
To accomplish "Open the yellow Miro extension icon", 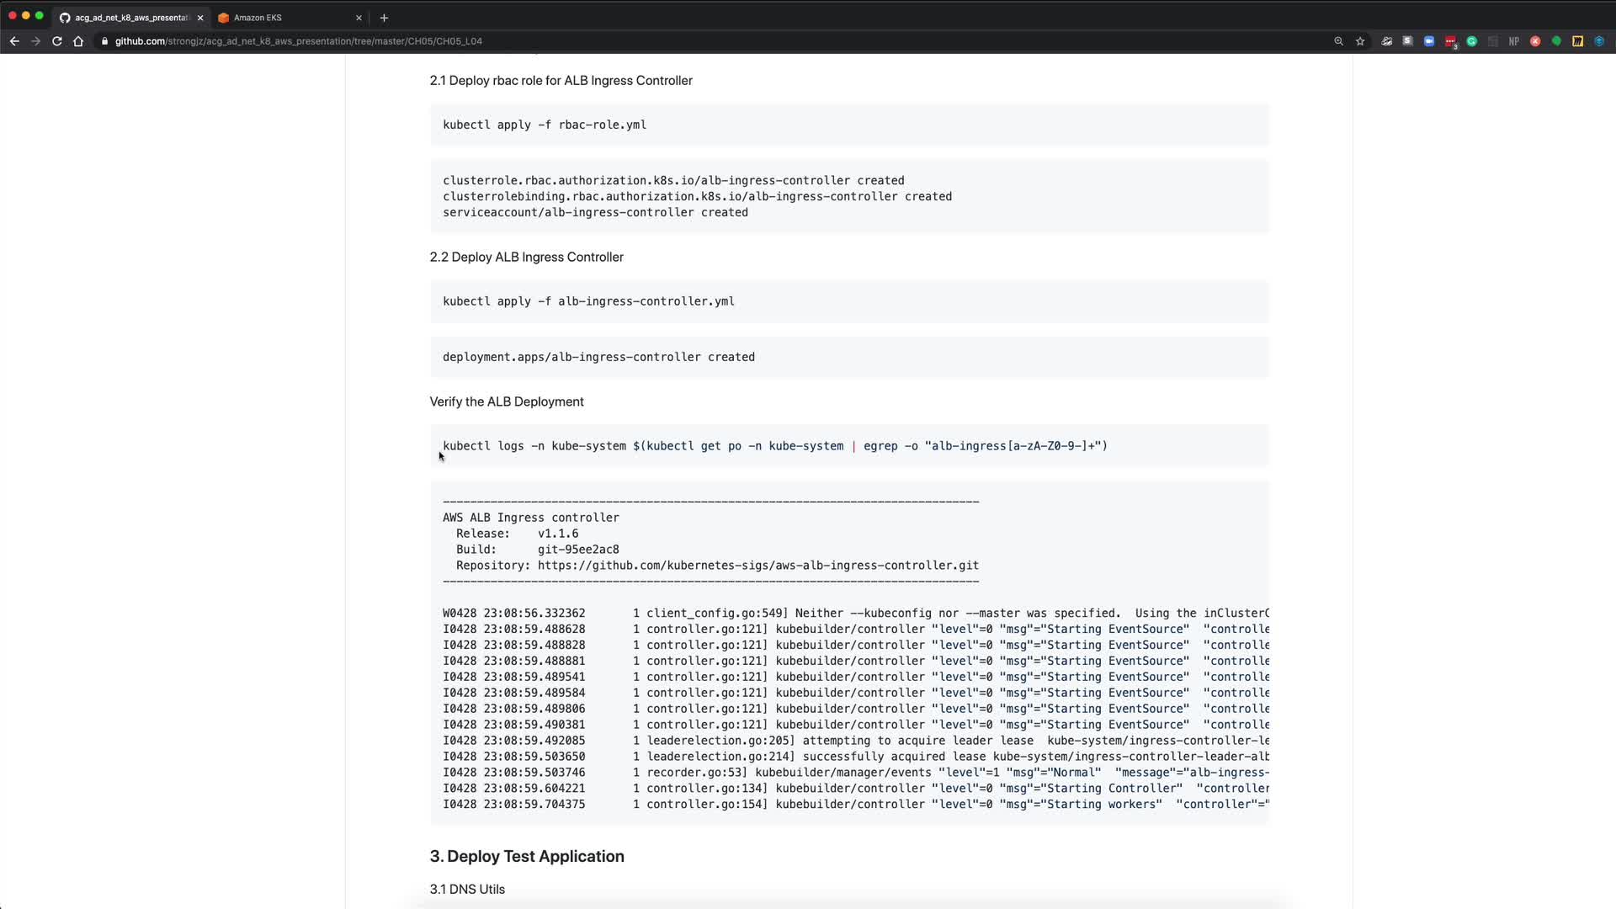I will [1577, 41].
